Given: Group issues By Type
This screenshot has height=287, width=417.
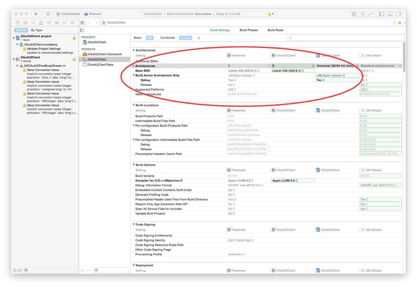Looking at the screenshot, I should click(x=37, y=30).
